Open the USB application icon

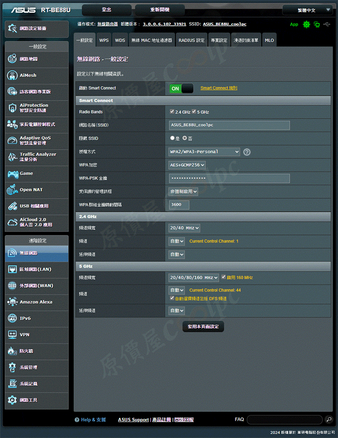click(x=12, y=206)
